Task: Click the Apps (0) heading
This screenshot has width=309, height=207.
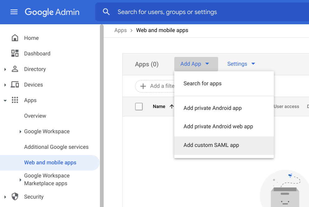Action: (147, 64)
